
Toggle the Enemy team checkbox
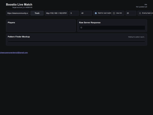click(140, 13)
